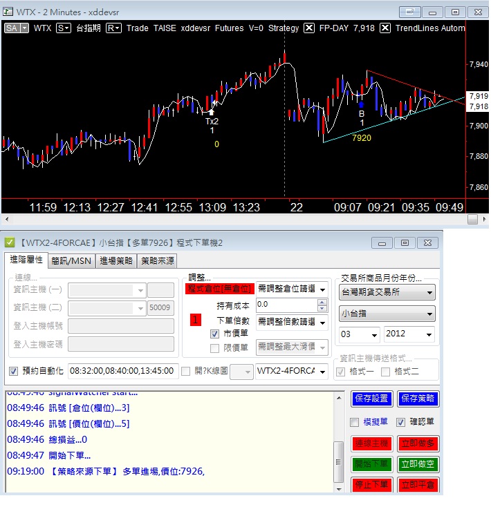Click the schedule times field 08:32:00,08:40:00,13:45:00
Viewport: 491px width, 507px height.
pos(122,371)
